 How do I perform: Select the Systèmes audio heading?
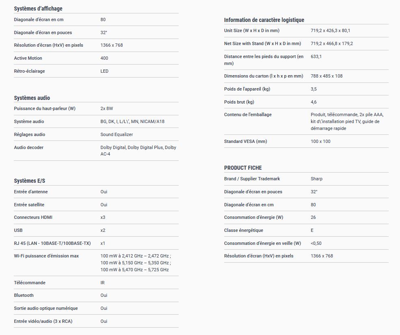32,98
